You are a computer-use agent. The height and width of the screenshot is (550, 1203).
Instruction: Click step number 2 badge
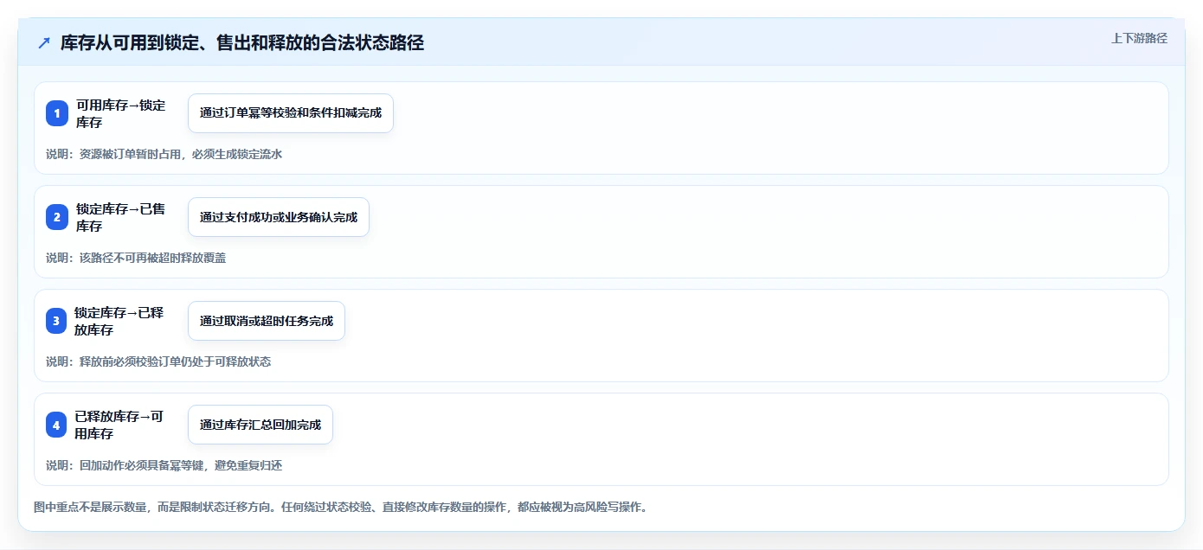tap(57, 217)
